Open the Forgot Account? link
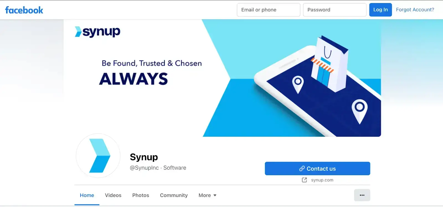The width and height of the screenshot is (443, 207). [x=415, y=10]
